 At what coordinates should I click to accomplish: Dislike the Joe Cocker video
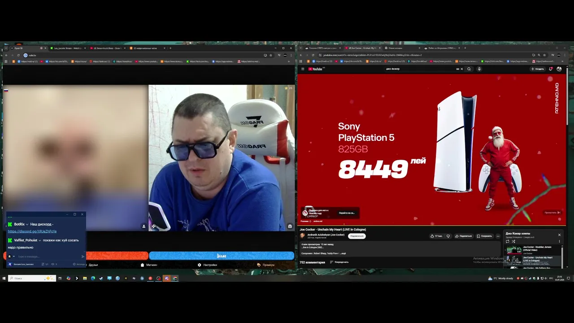pos(448,236)
